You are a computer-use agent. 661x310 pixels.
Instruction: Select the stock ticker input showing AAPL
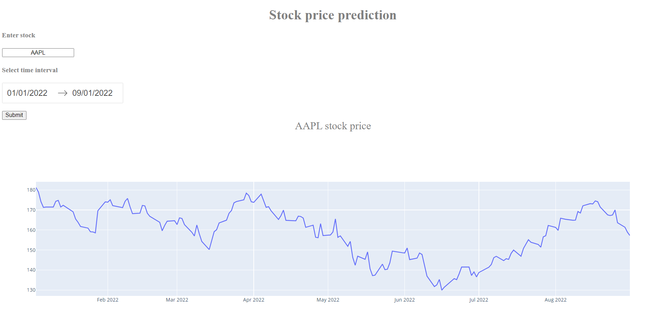tap(38, 52)
